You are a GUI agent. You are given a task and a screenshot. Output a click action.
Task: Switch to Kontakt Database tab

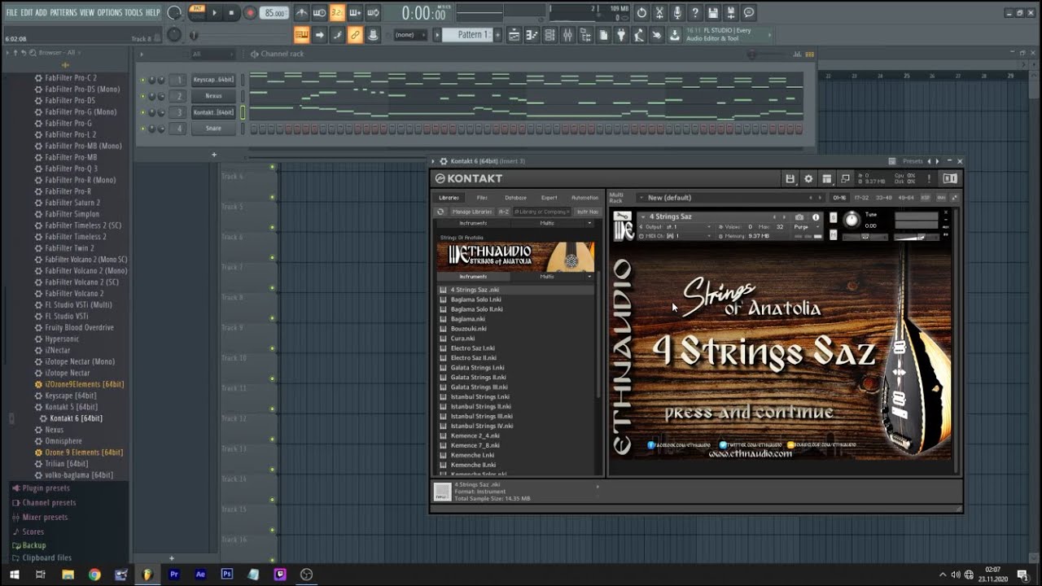click(515, 198)
